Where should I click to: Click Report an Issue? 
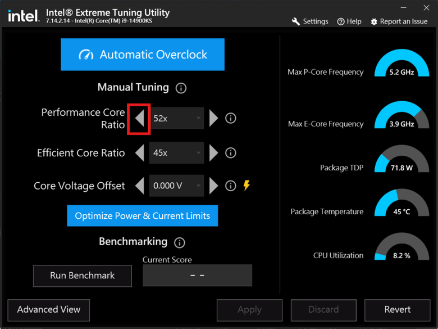pos(399,21)
